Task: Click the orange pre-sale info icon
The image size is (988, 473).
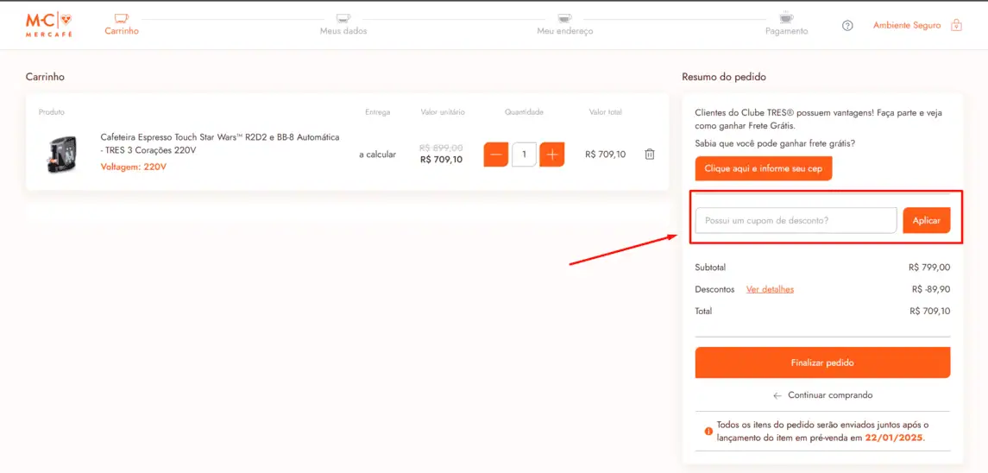Action: [708, 432]
